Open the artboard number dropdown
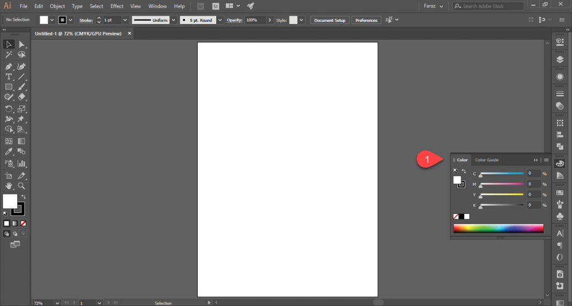Viewport: 572px width, 306px height. pyautogui.click(x=99, y=303)
